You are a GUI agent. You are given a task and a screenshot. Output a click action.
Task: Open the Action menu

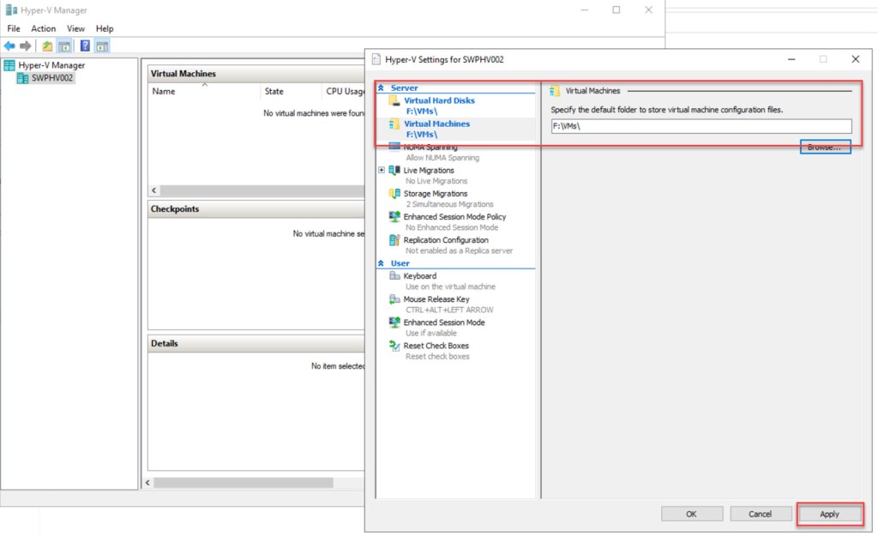[x=44, y=28]
